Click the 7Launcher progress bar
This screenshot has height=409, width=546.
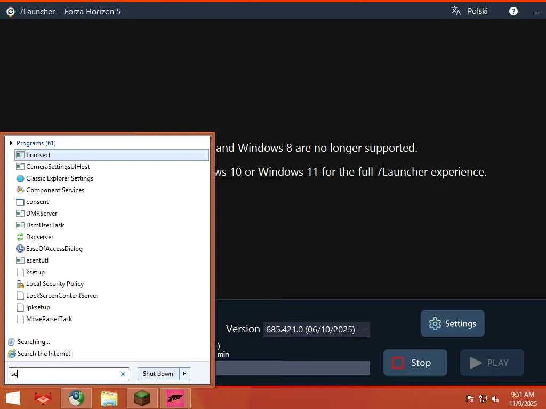(293, 368)
